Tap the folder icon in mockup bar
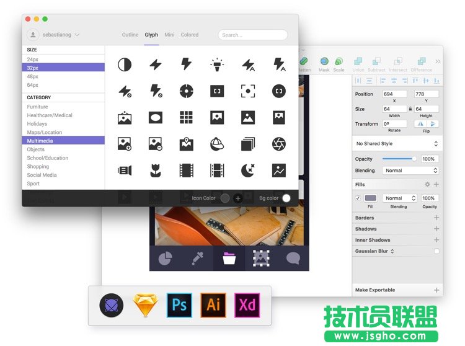 tap(229, 258)
